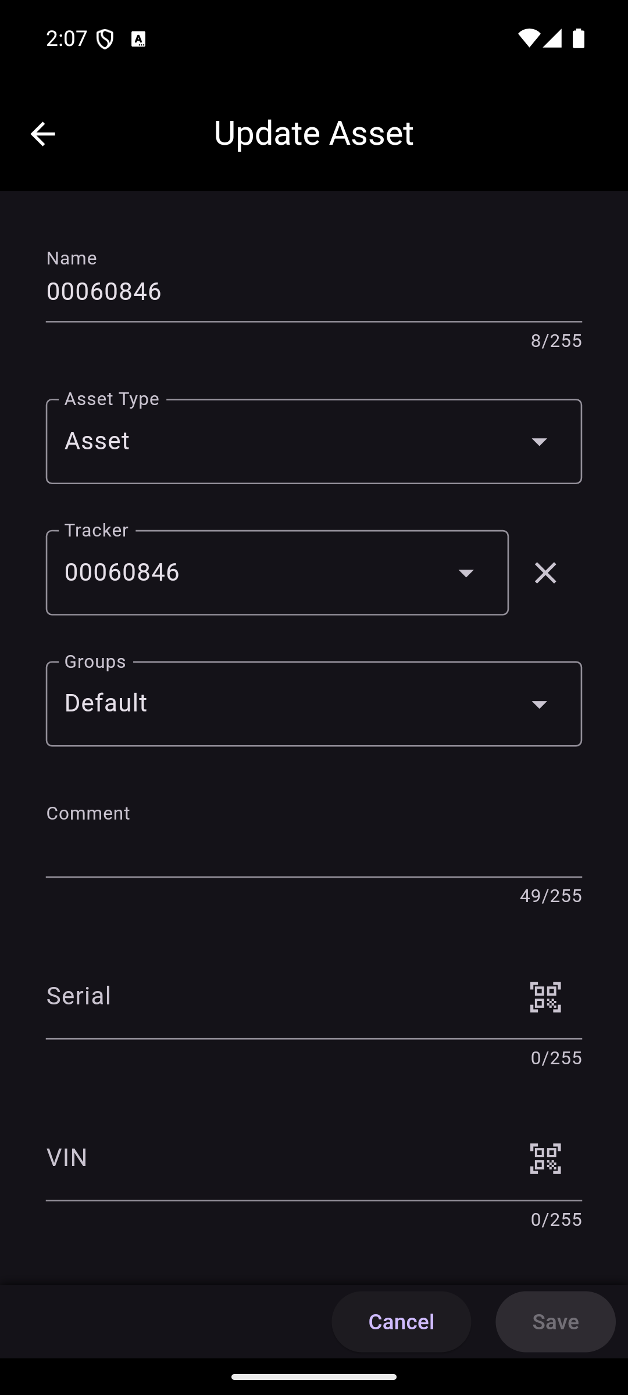Focus the Name input field

pos(314,292)
